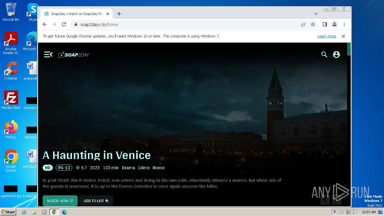Click the Windows Start button
Screen dimensions: 384x216
8,212
